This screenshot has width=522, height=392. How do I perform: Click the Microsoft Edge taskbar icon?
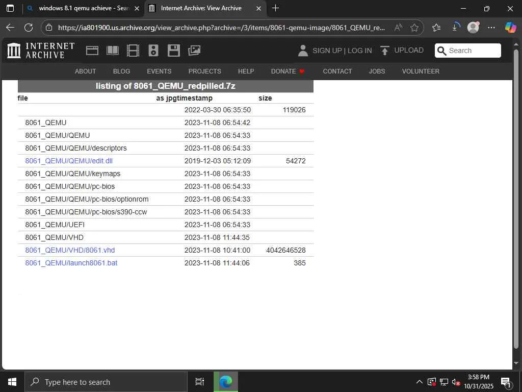226,382
